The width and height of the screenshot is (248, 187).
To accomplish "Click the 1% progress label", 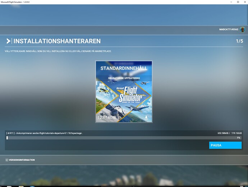I will click(238, 138).
